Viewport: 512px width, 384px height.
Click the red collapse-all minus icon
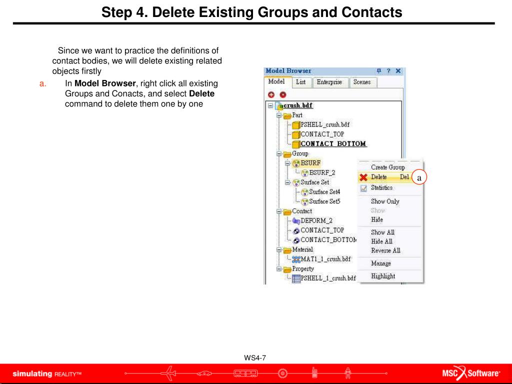[283, 94]
